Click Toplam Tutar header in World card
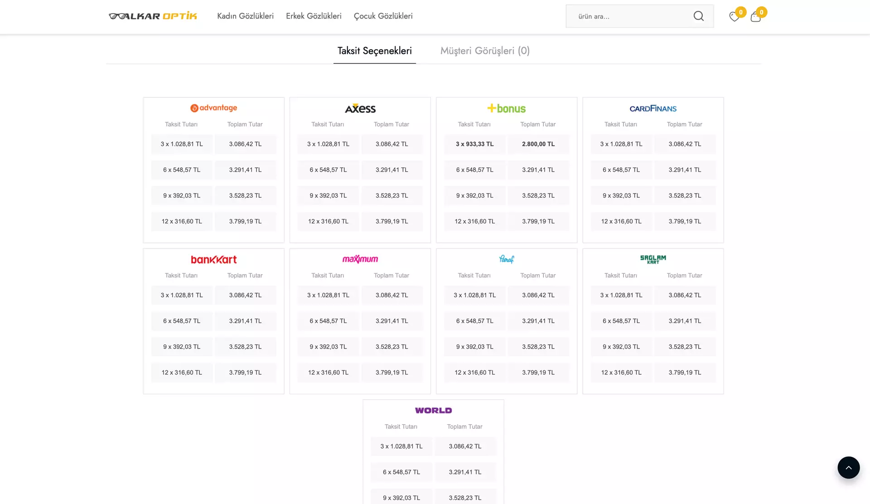 464,426
